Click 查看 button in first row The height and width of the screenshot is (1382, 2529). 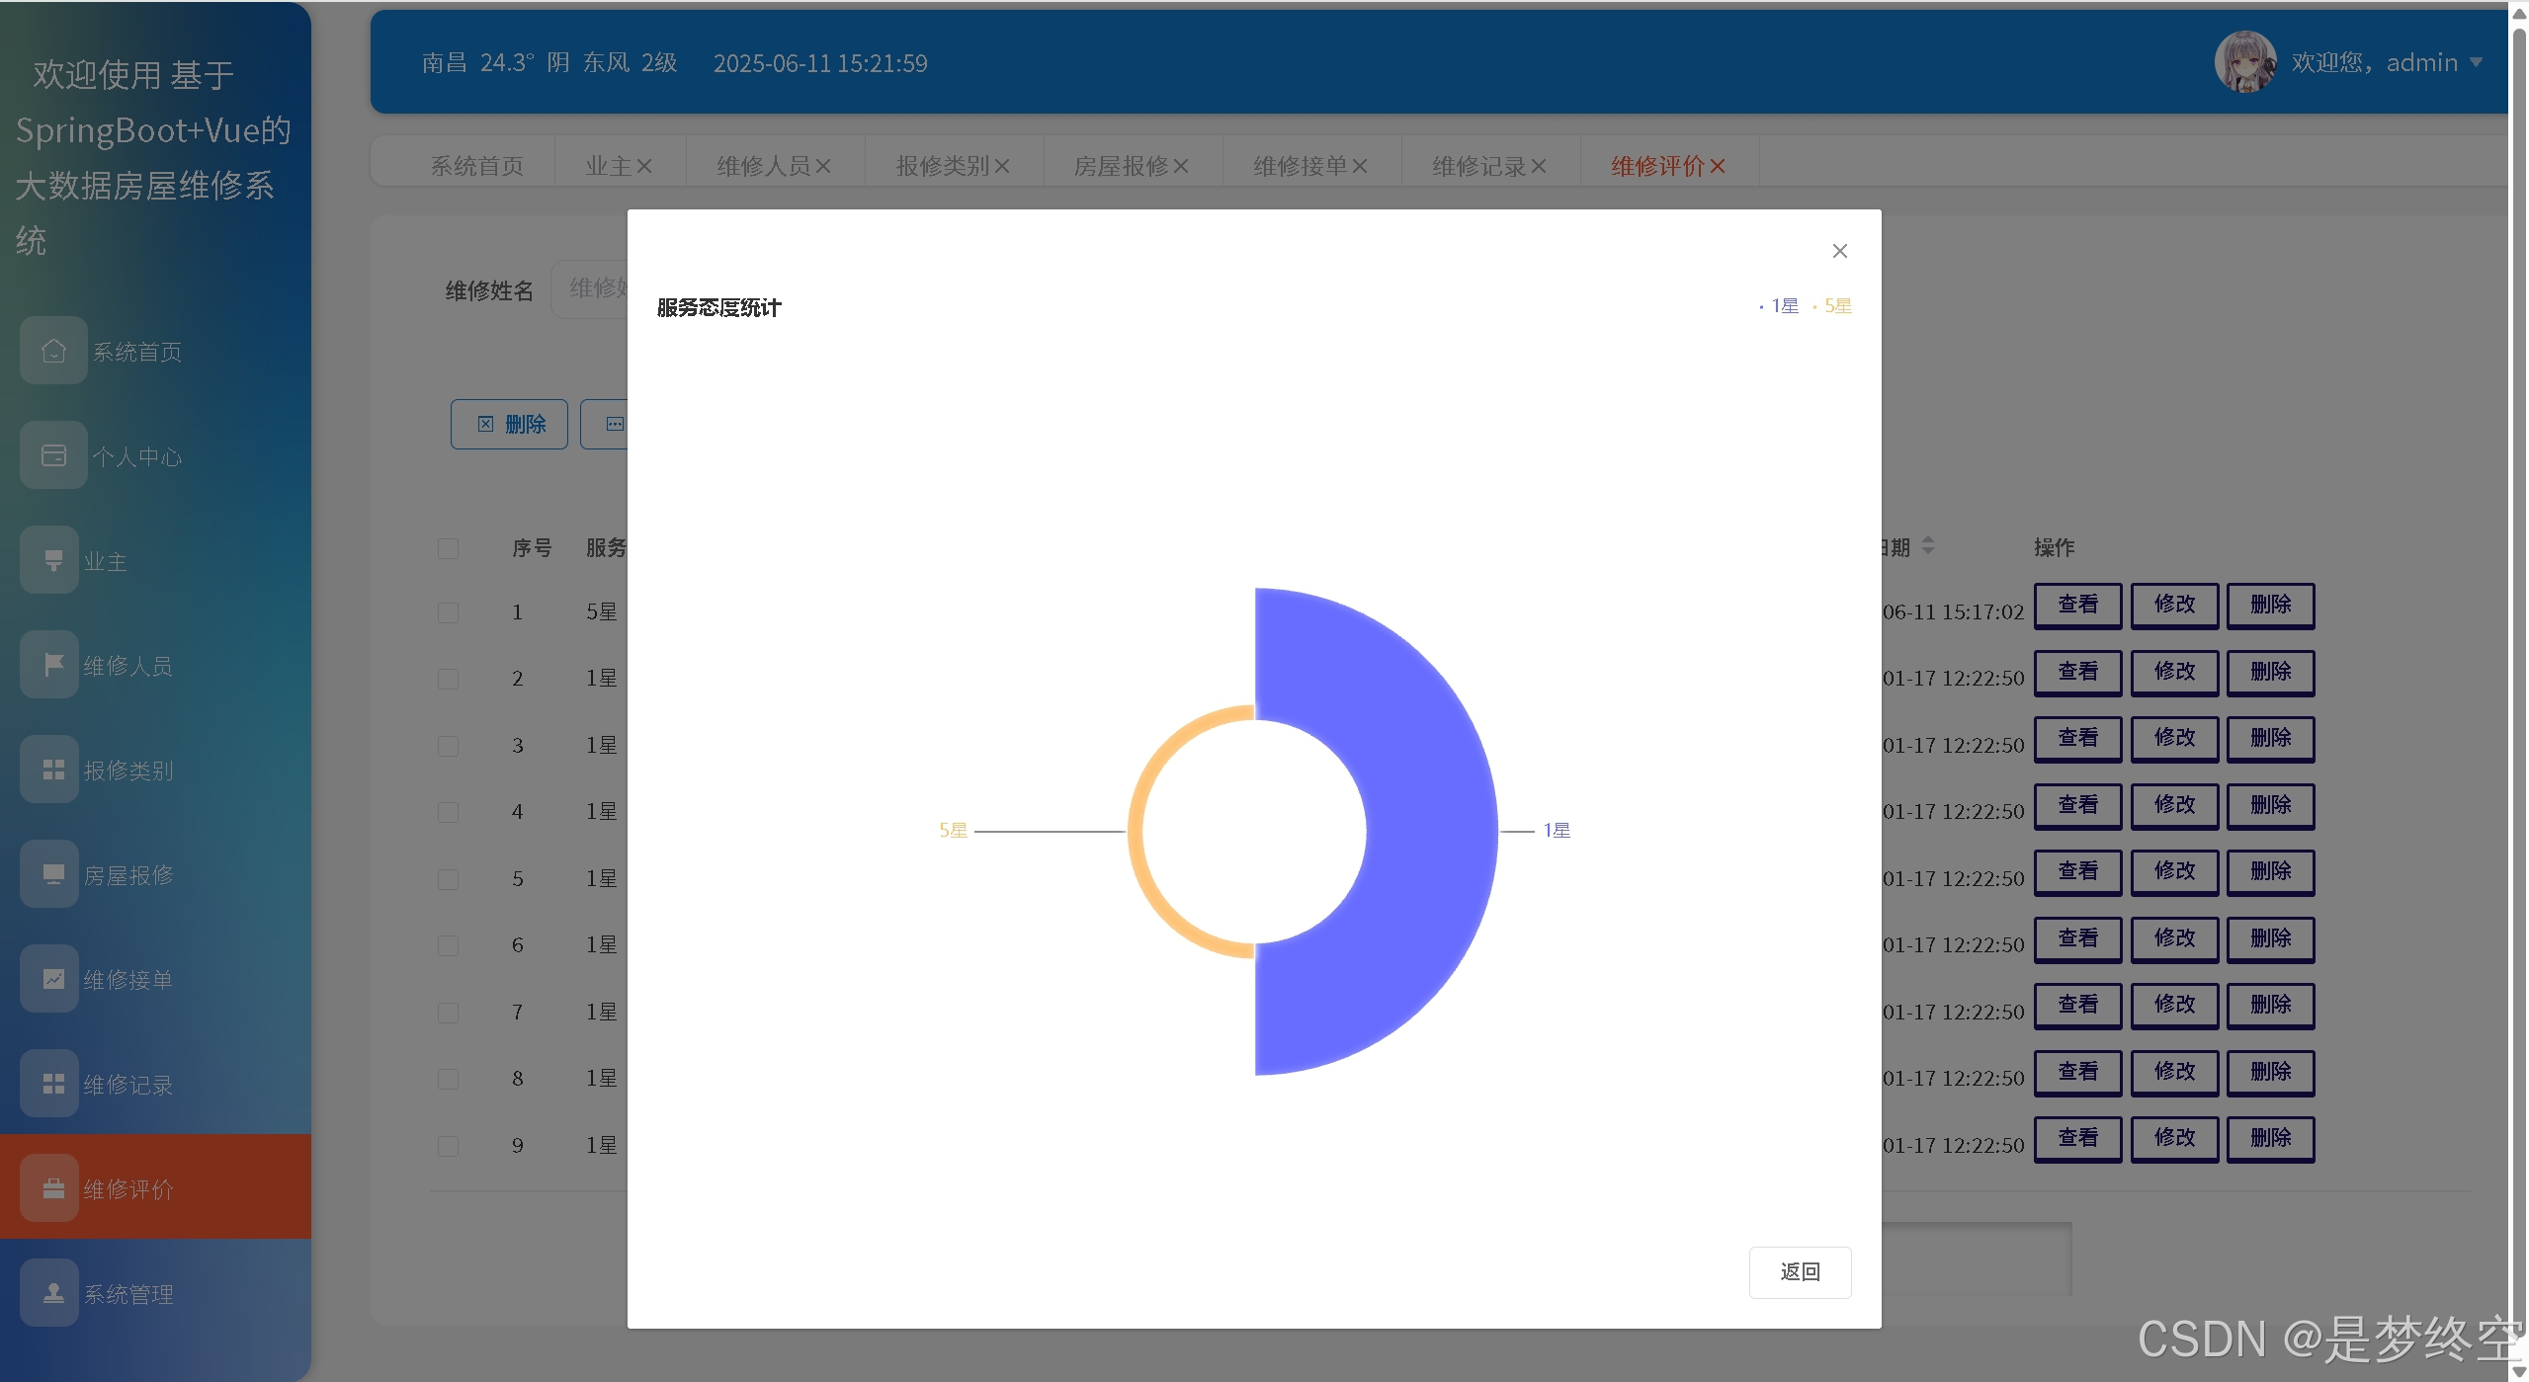[x=2077, y=605]
